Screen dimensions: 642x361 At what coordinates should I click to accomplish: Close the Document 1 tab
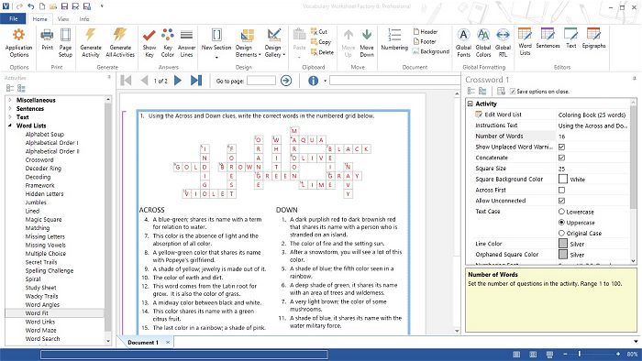168,342
